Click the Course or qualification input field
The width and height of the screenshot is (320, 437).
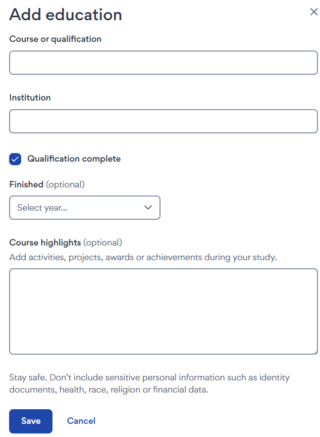[163, 62]
